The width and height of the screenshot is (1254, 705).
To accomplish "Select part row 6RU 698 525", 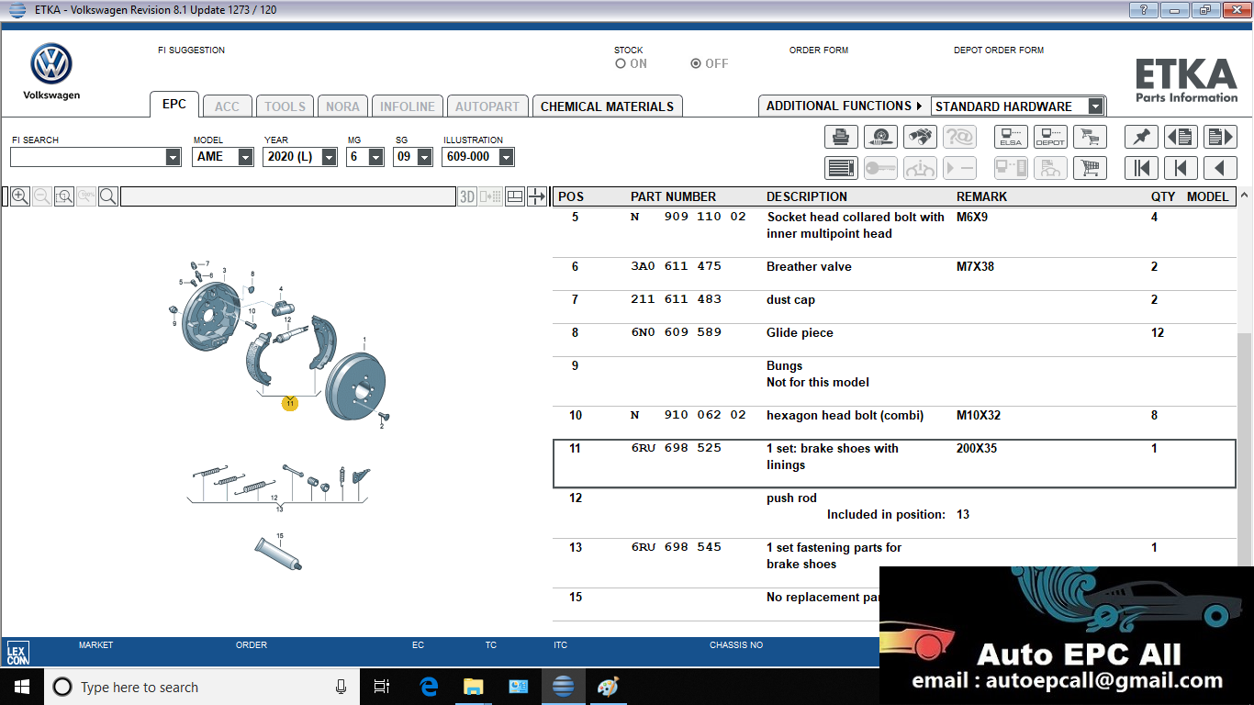I will coord(894,464).
